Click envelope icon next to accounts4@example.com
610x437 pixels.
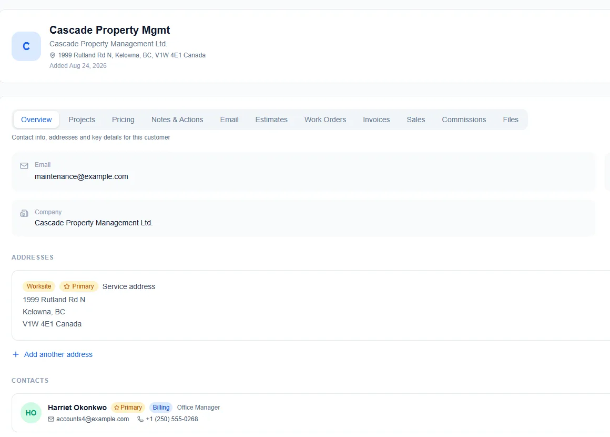point(51,419)
